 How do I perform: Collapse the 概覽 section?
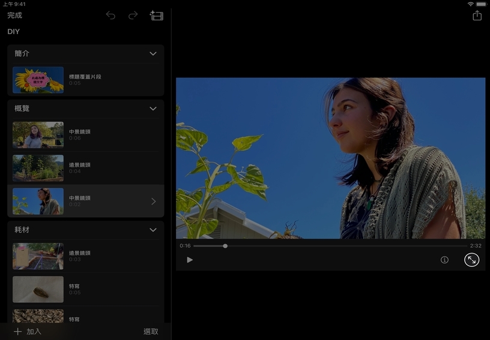tap(153, 109)
